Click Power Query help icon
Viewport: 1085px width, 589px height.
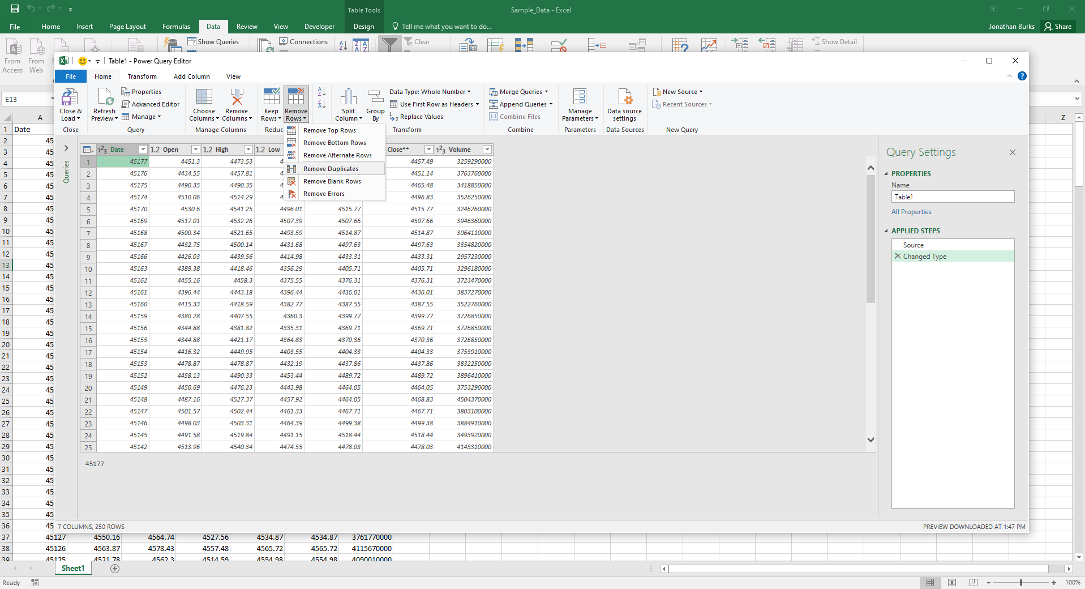click(1022, 76)
